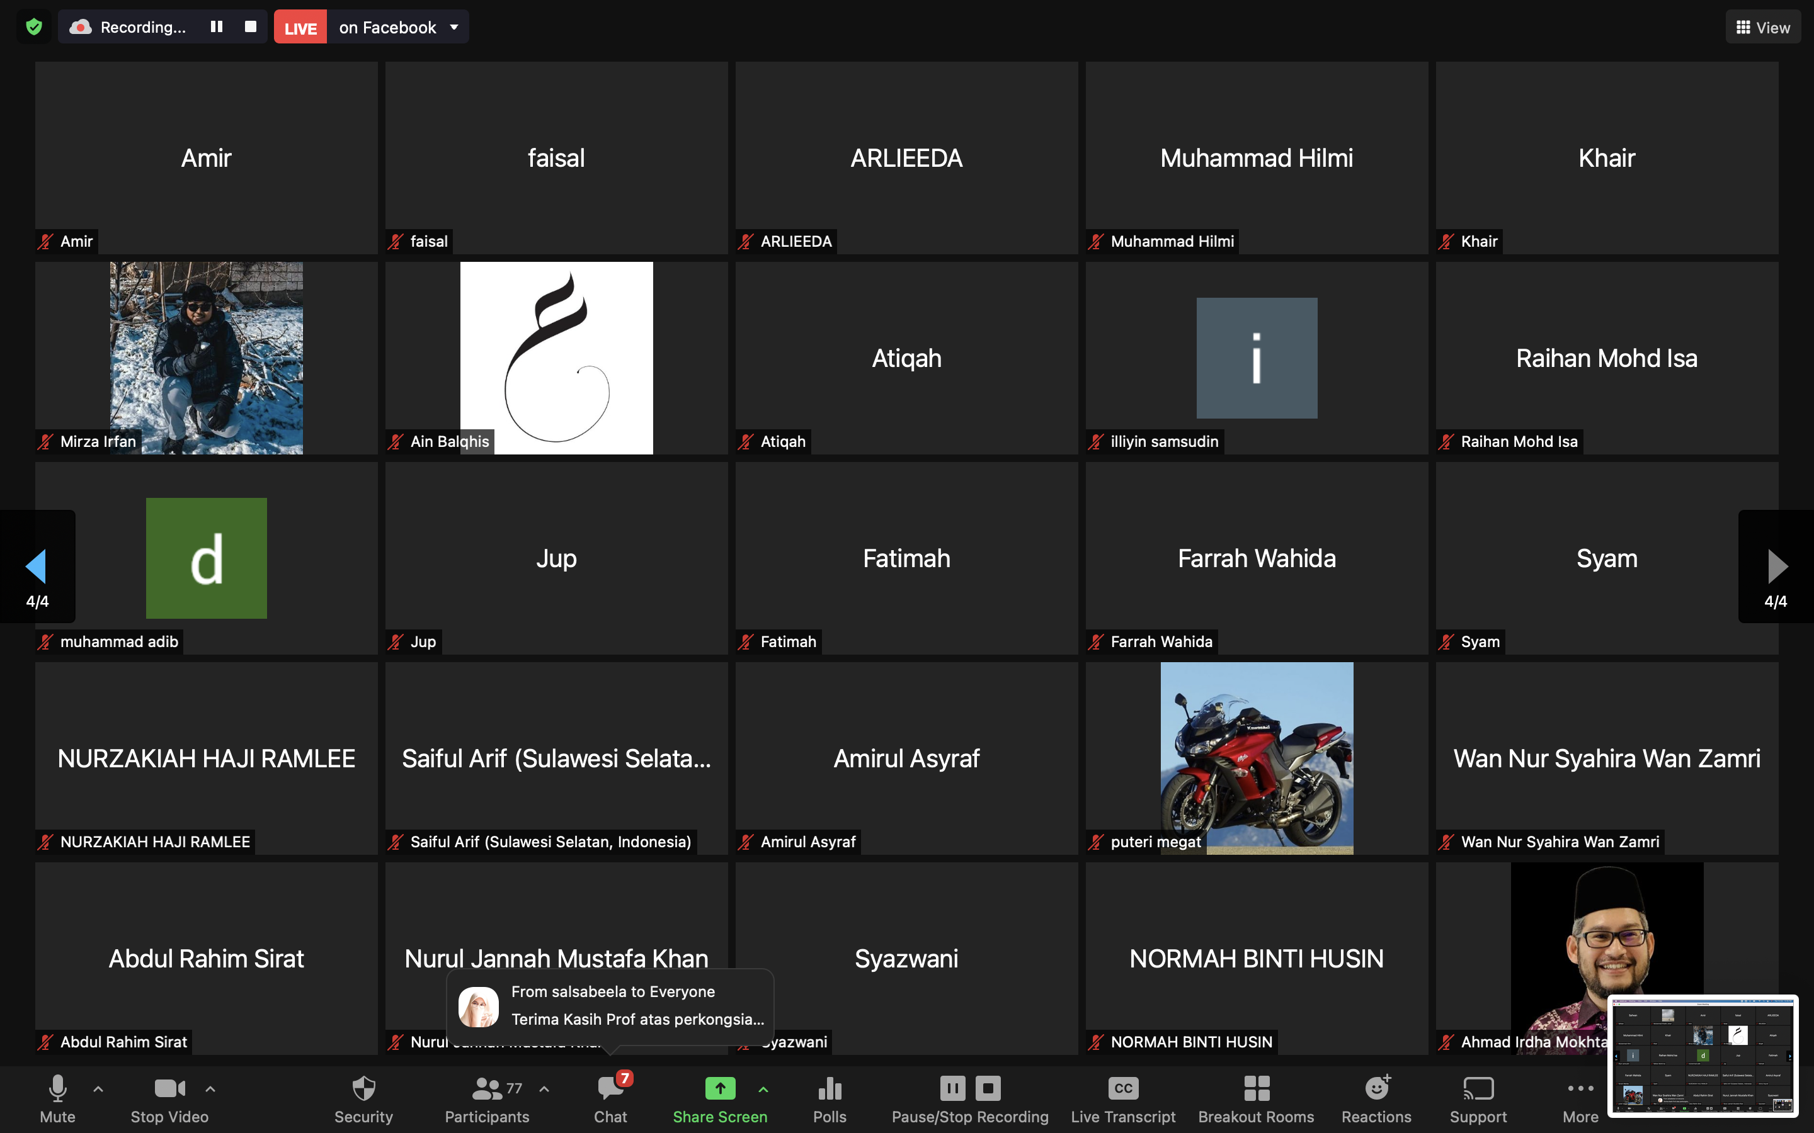Pause recording in the bottom toolbar

(x=952, y=1088)
